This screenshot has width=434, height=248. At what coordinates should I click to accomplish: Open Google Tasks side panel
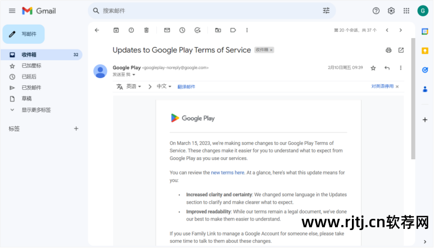tap(425, 70)
